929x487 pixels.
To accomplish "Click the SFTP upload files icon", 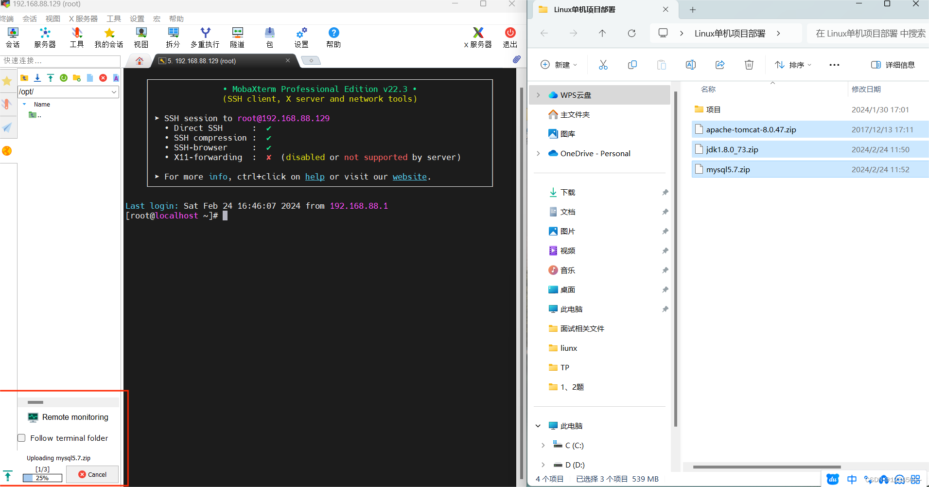I will (x=51, y=78).
